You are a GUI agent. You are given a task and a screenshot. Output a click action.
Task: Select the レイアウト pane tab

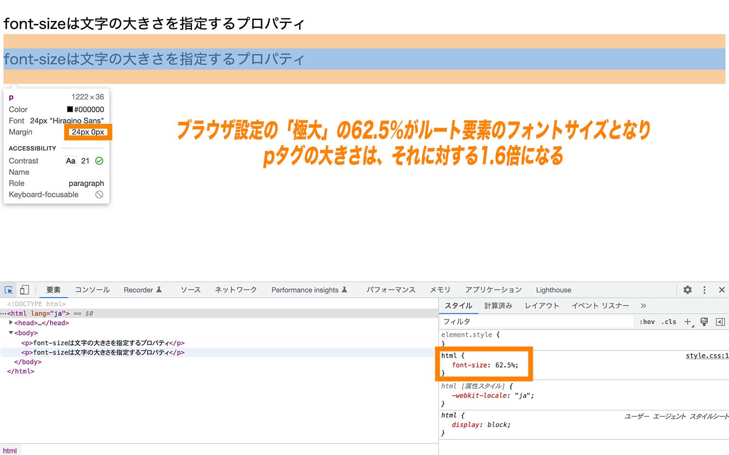[542, 305]
